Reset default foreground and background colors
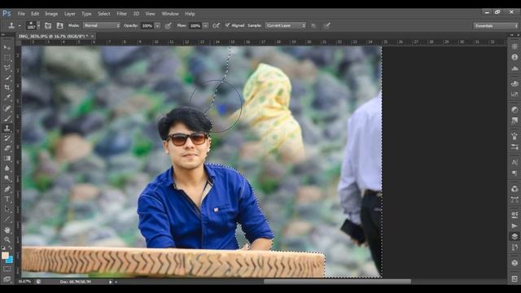Viewport: 521px width, 293px height. click(3, 247)
